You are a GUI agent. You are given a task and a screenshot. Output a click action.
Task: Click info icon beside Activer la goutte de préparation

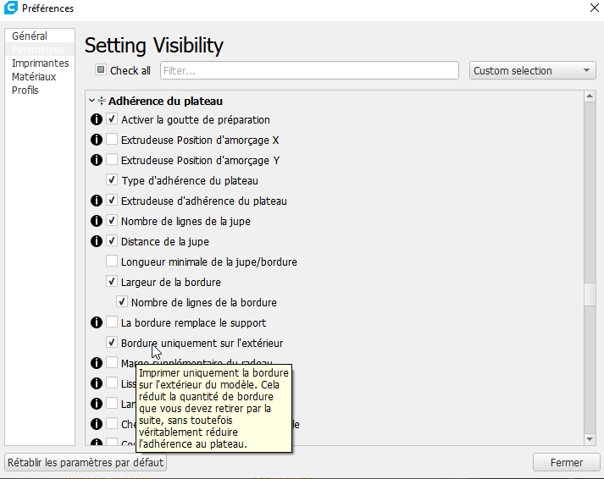96,120
